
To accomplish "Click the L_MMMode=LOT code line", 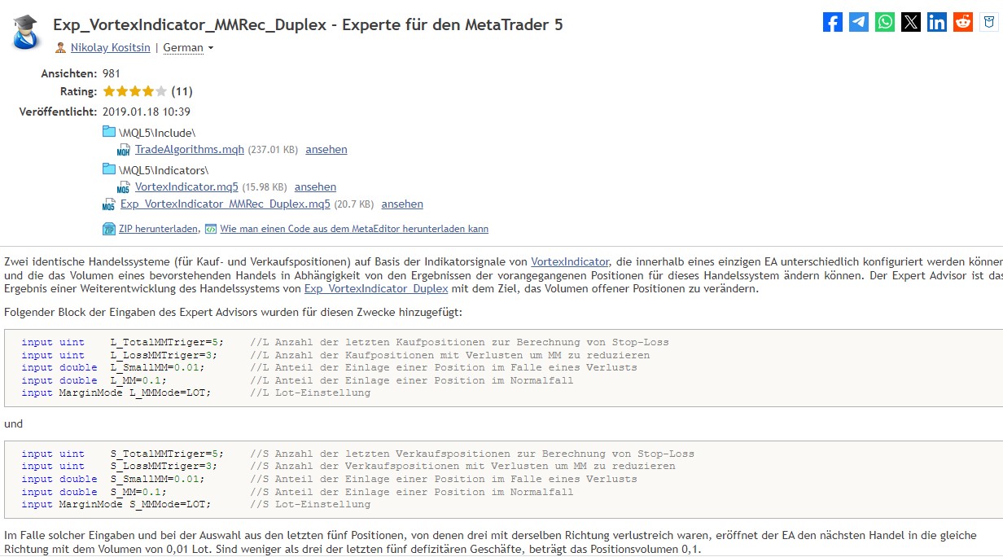I will pos(195,393).
